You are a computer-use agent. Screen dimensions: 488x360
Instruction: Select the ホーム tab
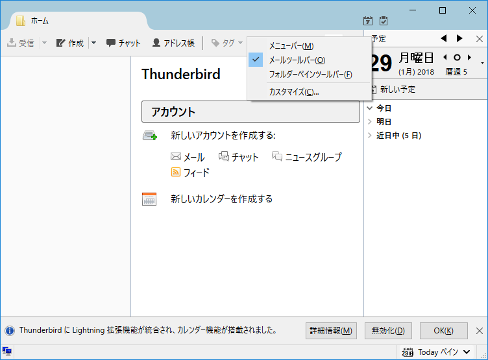[78, 21]
